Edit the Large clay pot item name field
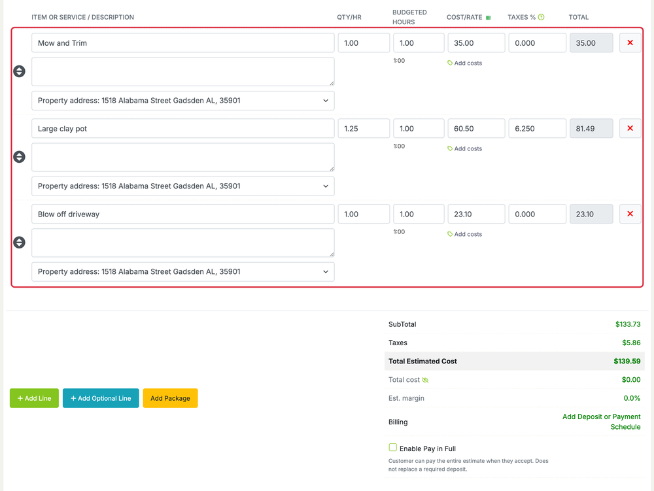The height and width of the screenshot is (491, 654). click(x=182, y=128)
